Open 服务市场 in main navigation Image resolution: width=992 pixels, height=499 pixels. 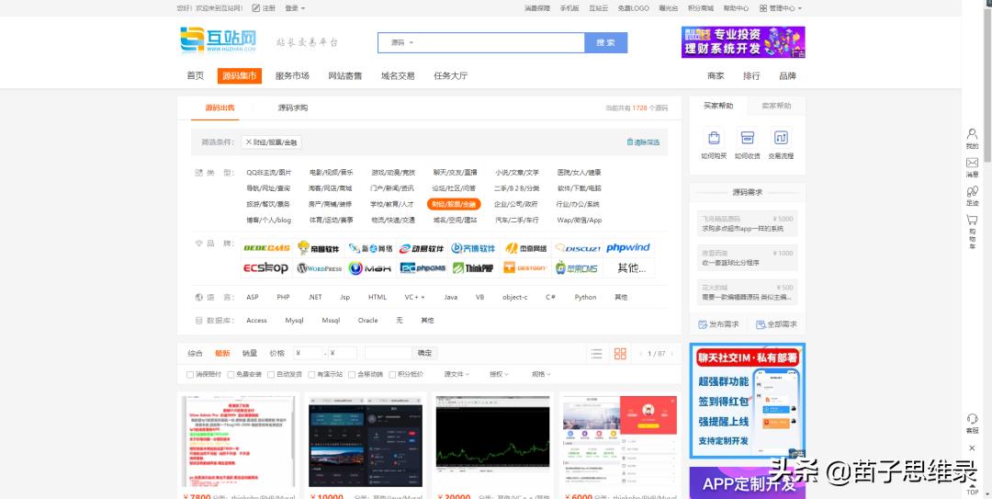click(x=292, y=76)
